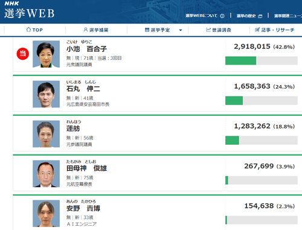
Task: Go to the TOP tab
Action: (x=34, y=30)
